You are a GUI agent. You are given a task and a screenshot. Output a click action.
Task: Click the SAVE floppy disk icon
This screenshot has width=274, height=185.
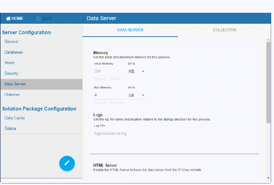pos(38,18)
